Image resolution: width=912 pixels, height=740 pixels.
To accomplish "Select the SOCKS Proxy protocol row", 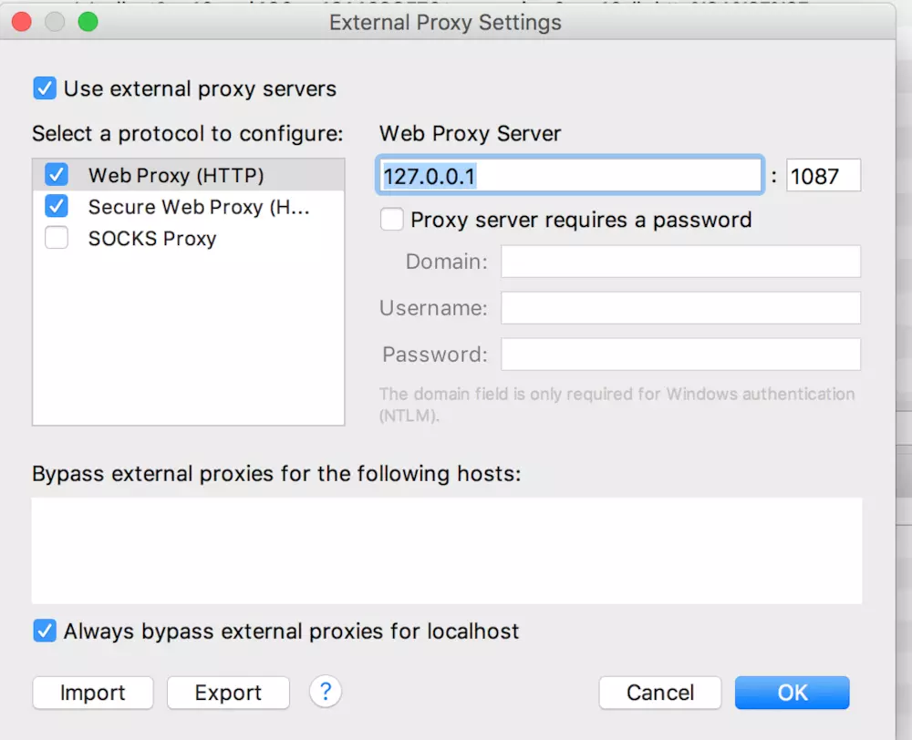I will pyautogui.click(x=152, y=239).
